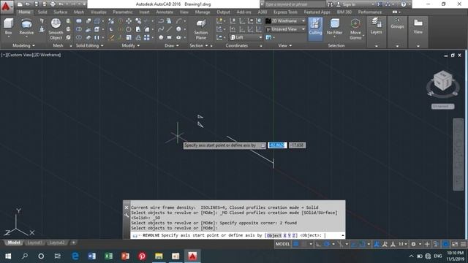Toggle the first annotation scale visibility icon
This screenshot has height=263, width=468.
[377, 244]
